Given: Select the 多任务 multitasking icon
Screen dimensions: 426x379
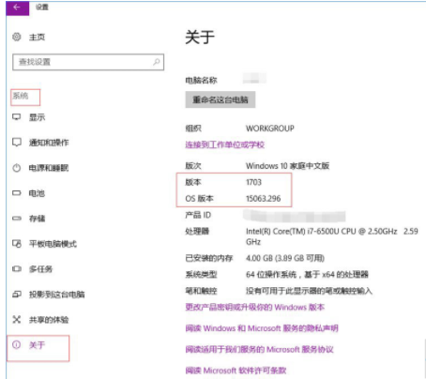Looking at the screenshot, I should tap(17, 269).
